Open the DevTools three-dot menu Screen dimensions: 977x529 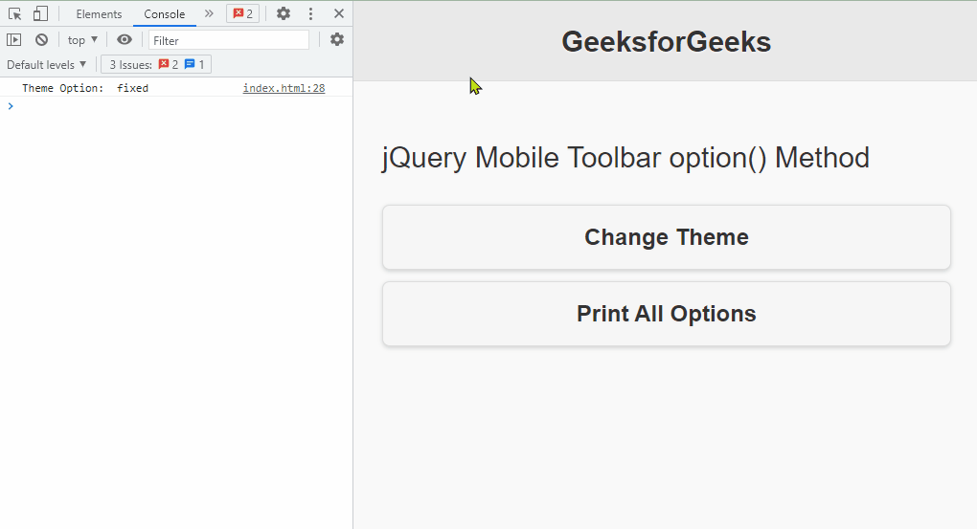[x=310, y=14]
